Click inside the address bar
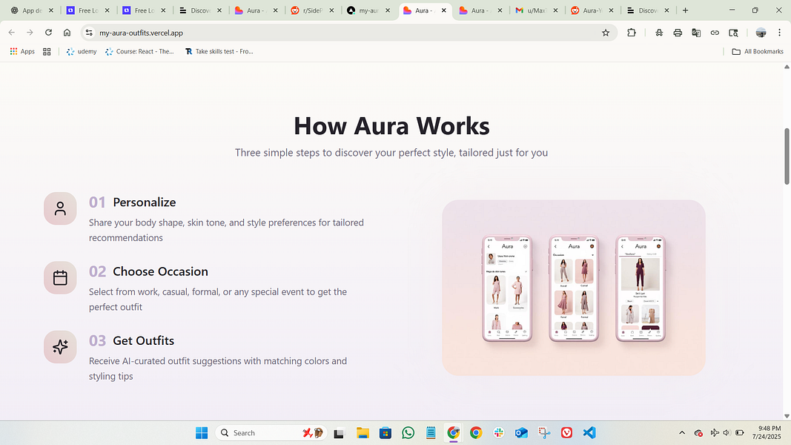 pyautogui.click(x=222, y=33)
